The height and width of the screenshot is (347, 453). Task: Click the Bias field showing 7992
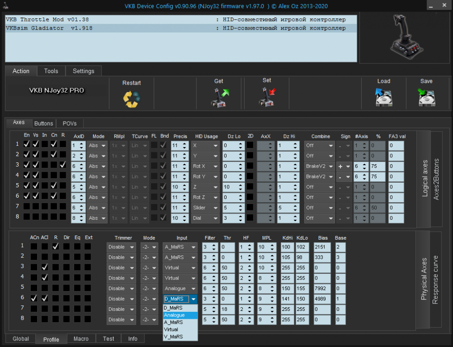click(x=322, y=289)
